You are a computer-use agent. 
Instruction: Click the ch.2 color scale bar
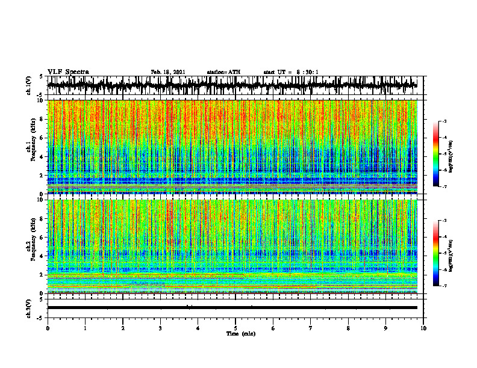(x=436, y=253)
